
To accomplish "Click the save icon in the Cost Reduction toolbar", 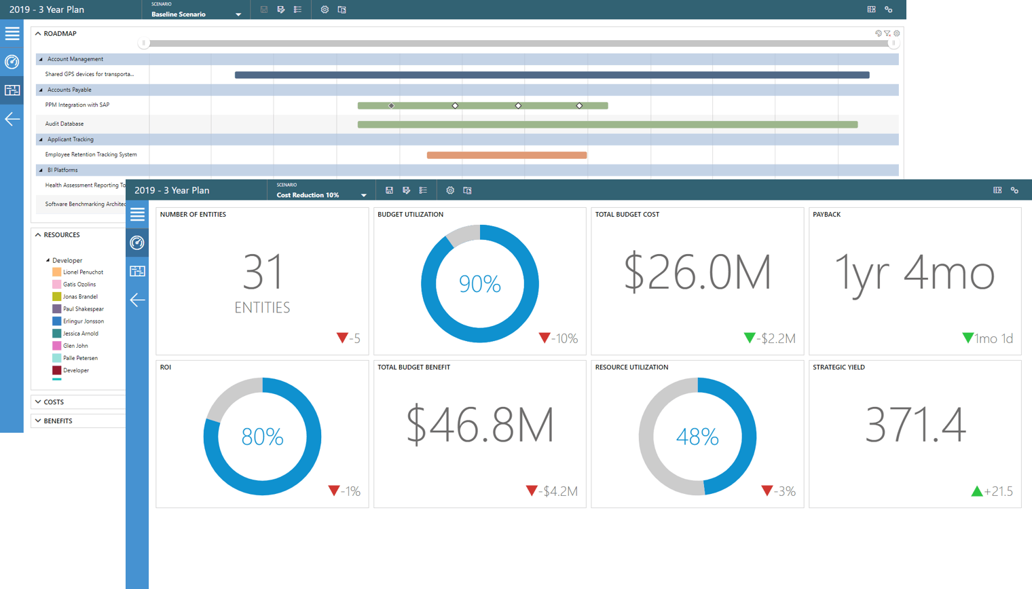I will (x=390, y=190).
